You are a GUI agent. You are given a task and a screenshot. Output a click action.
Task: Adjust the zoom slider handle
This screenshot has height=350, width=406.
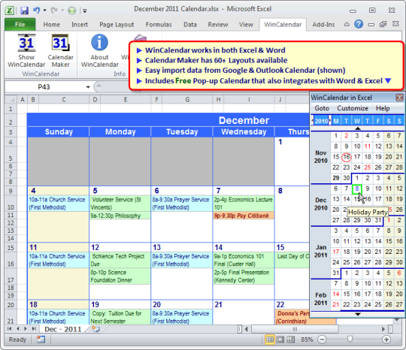[350, 339]
